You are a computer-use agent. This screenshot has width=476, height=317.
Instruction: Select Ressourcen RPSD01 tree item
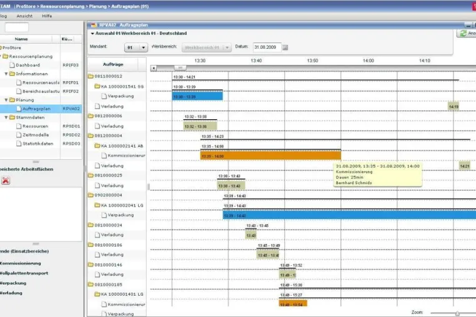point(41,126)
